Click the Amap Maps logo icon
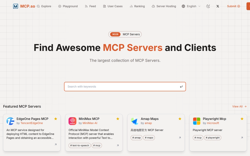 [134, 121]
